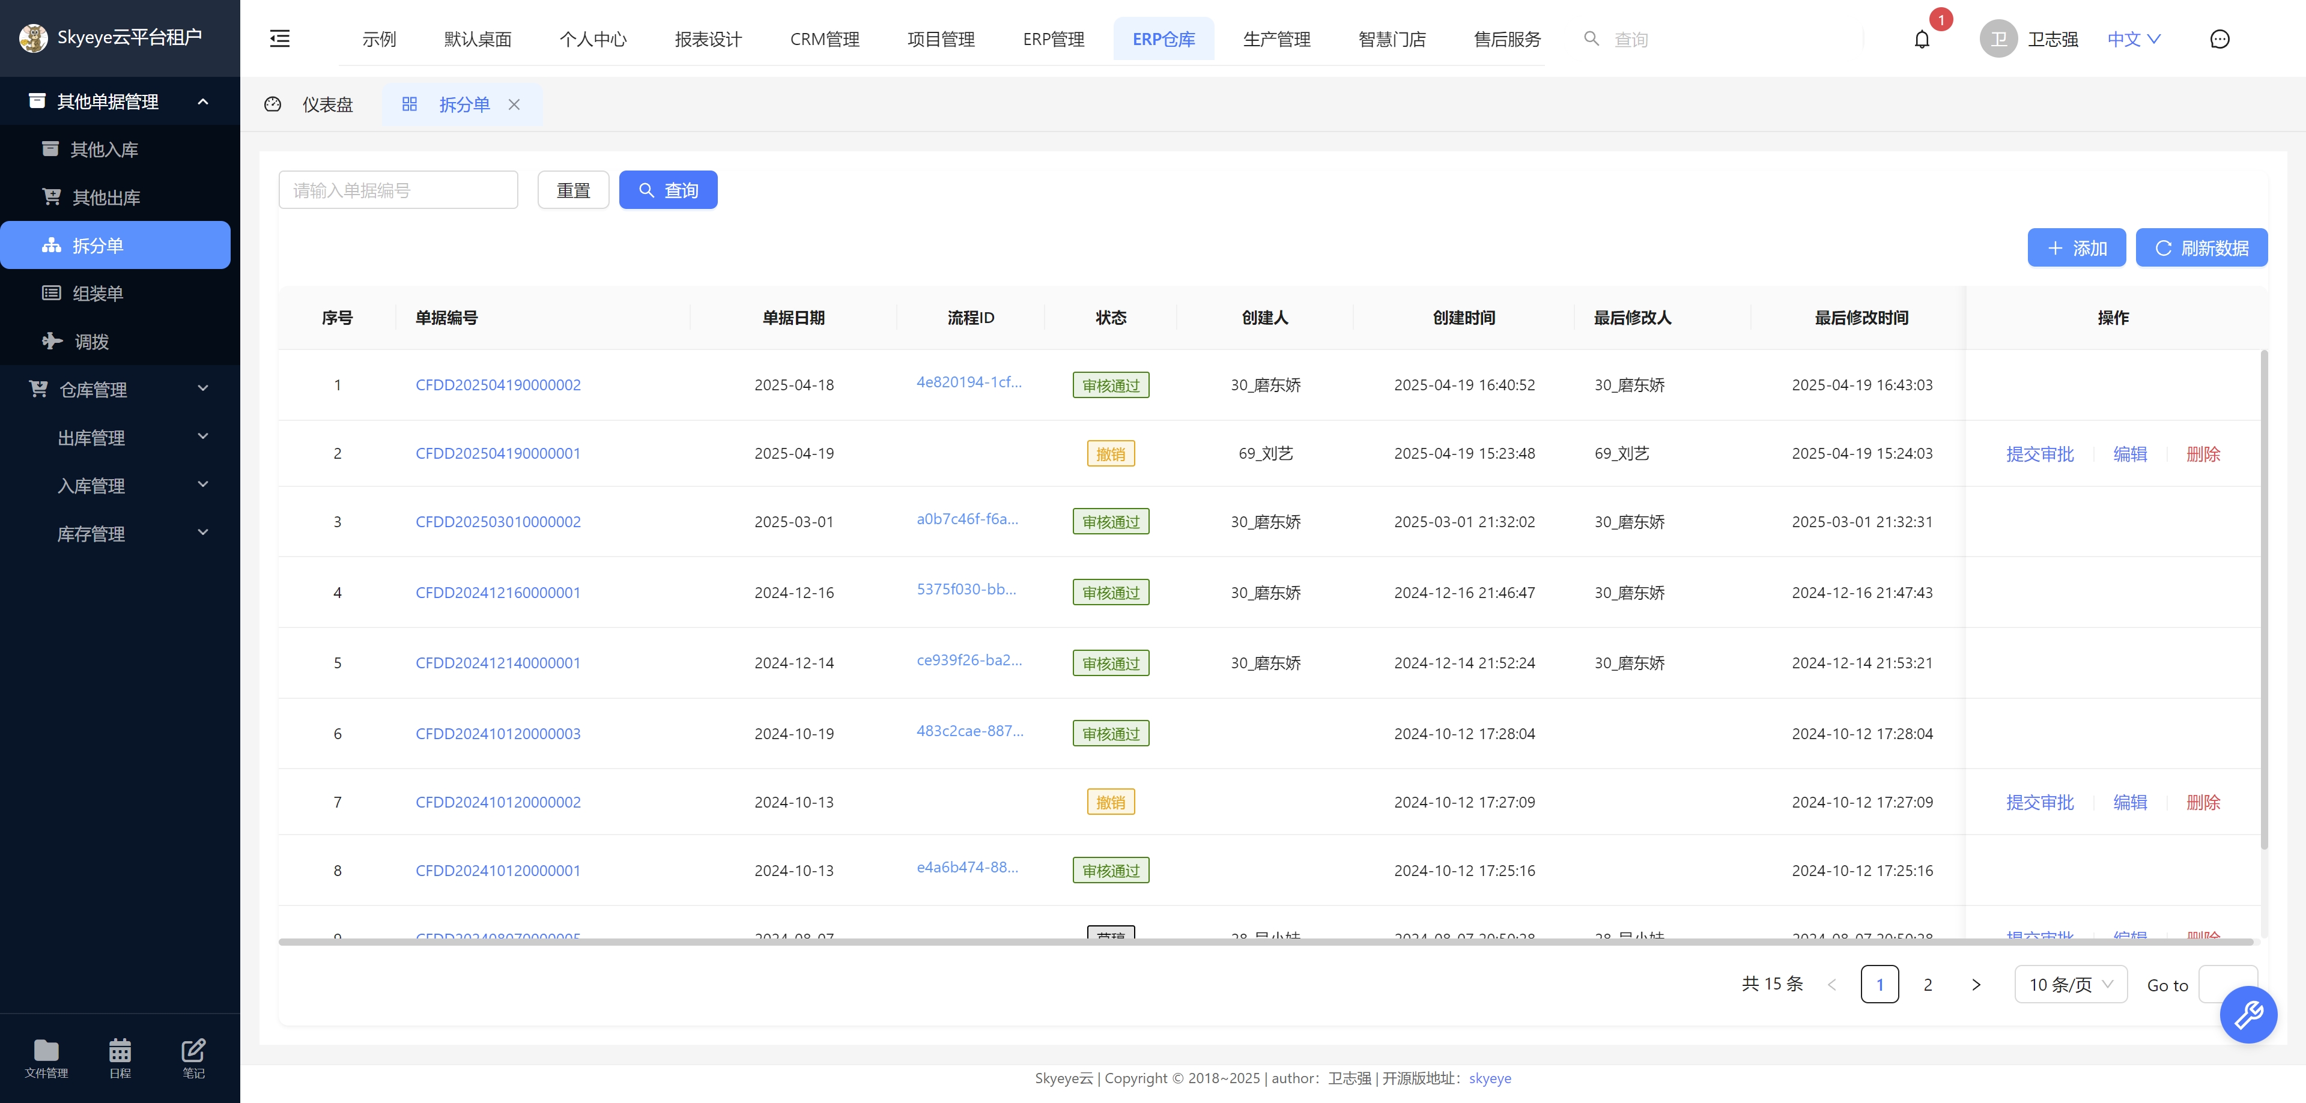This screenshot has width=2306, height=1103.
Task: Go to page 2
Action: [x=1928, y=985]
